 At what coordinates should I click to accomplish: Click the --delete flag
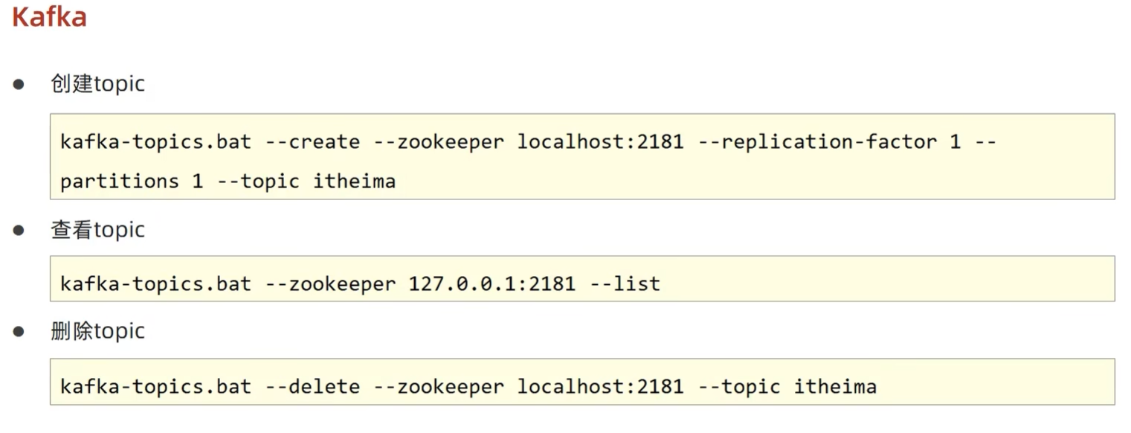coord(312,387)
